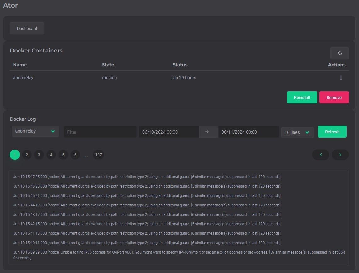Screen dimensions: 359x273
Task: Click the end date field showing 06/11/2024
Action: 249,132
